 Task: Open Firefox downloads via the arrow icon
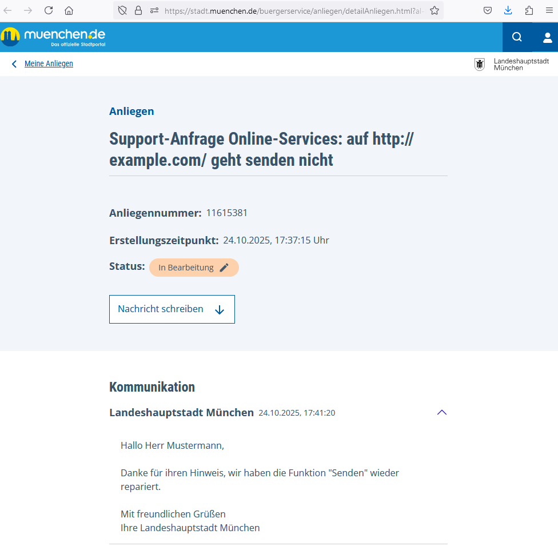click(x=508, y=10)
